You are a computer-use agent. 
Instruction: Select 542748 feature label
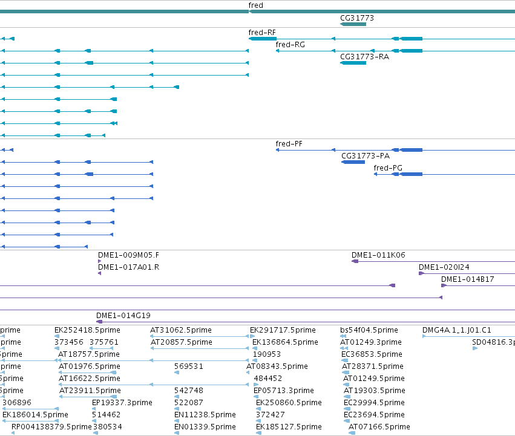(x=189, y=391)
